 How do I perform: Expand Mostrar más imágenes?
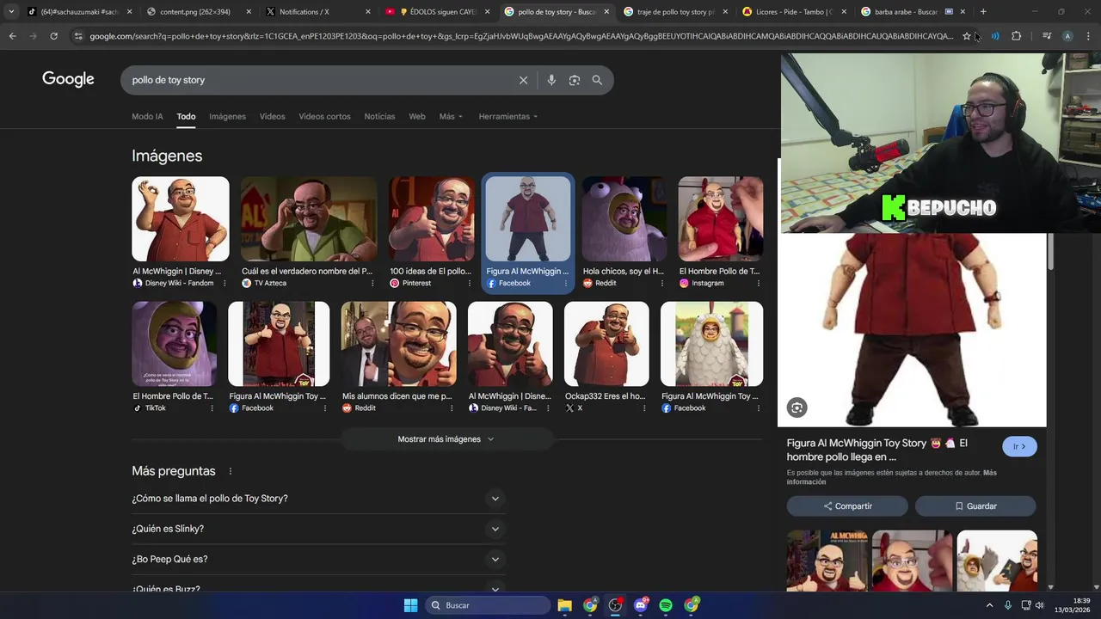446,439
